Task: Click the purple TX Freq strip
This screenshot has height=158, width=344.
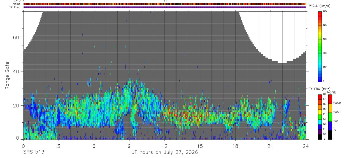Action: tap(165, 7)
